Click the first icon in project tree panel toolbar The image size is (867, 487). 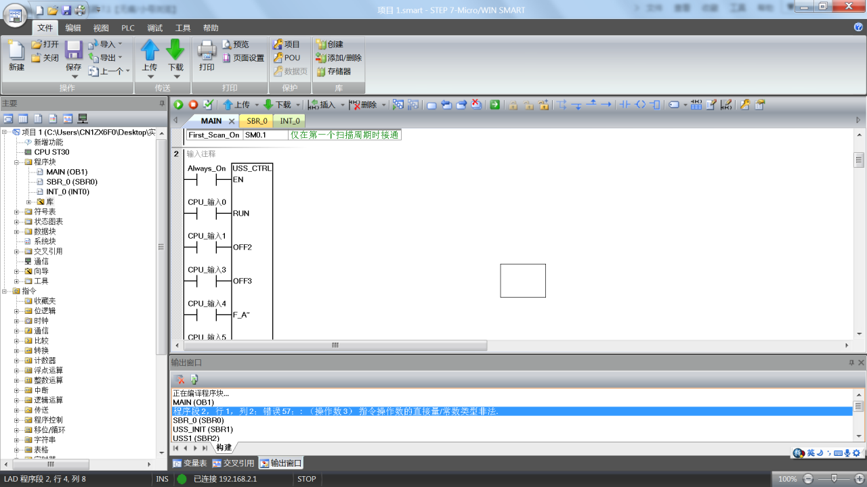coord(8,118)
